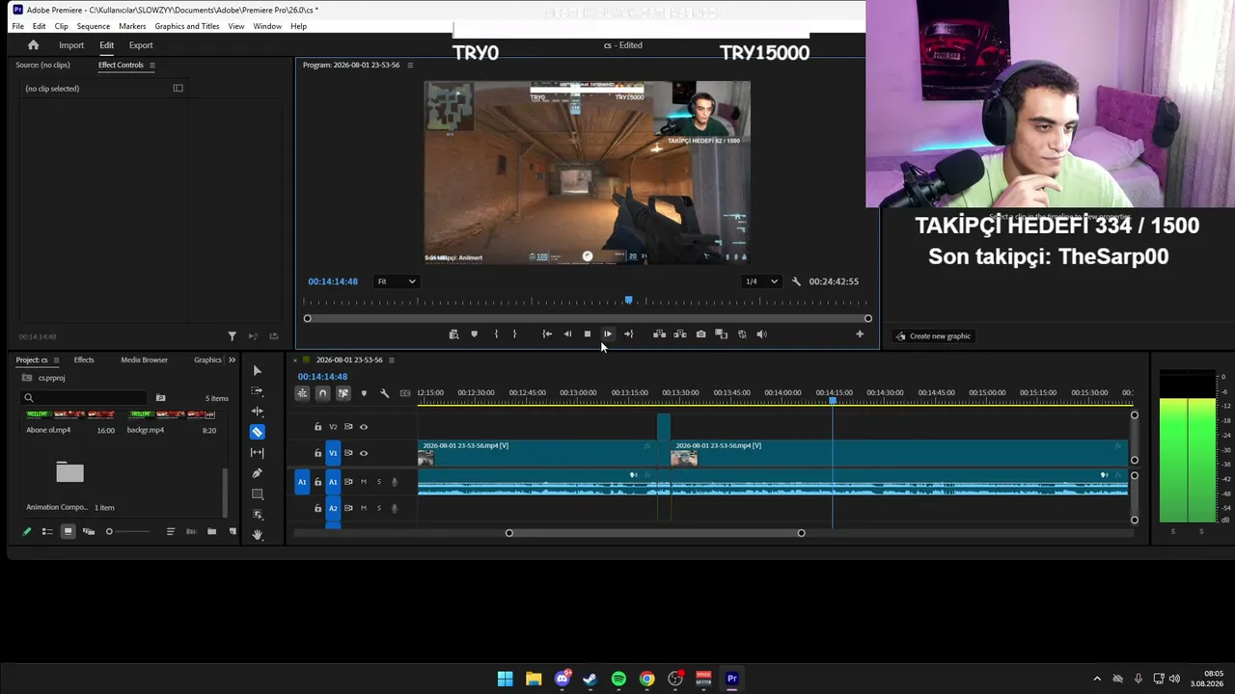
Task: Select the Selection arrow tool
Action: click(257, 371)
